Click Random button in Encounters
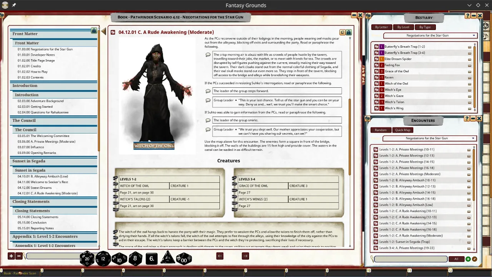The height and width of the screenshot is (277, 492). click(381, 130)
